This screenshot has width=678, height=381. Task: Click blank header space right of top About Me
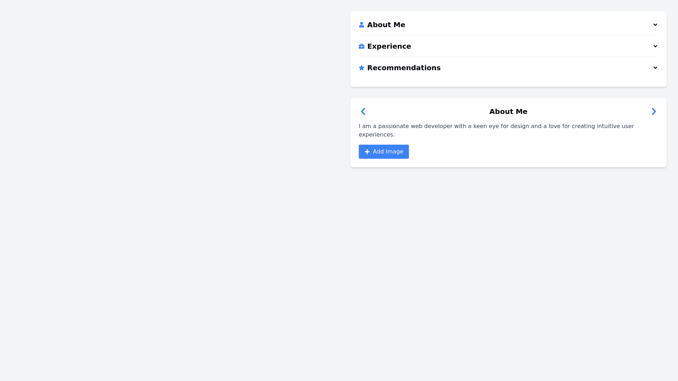tap(530, 25)
